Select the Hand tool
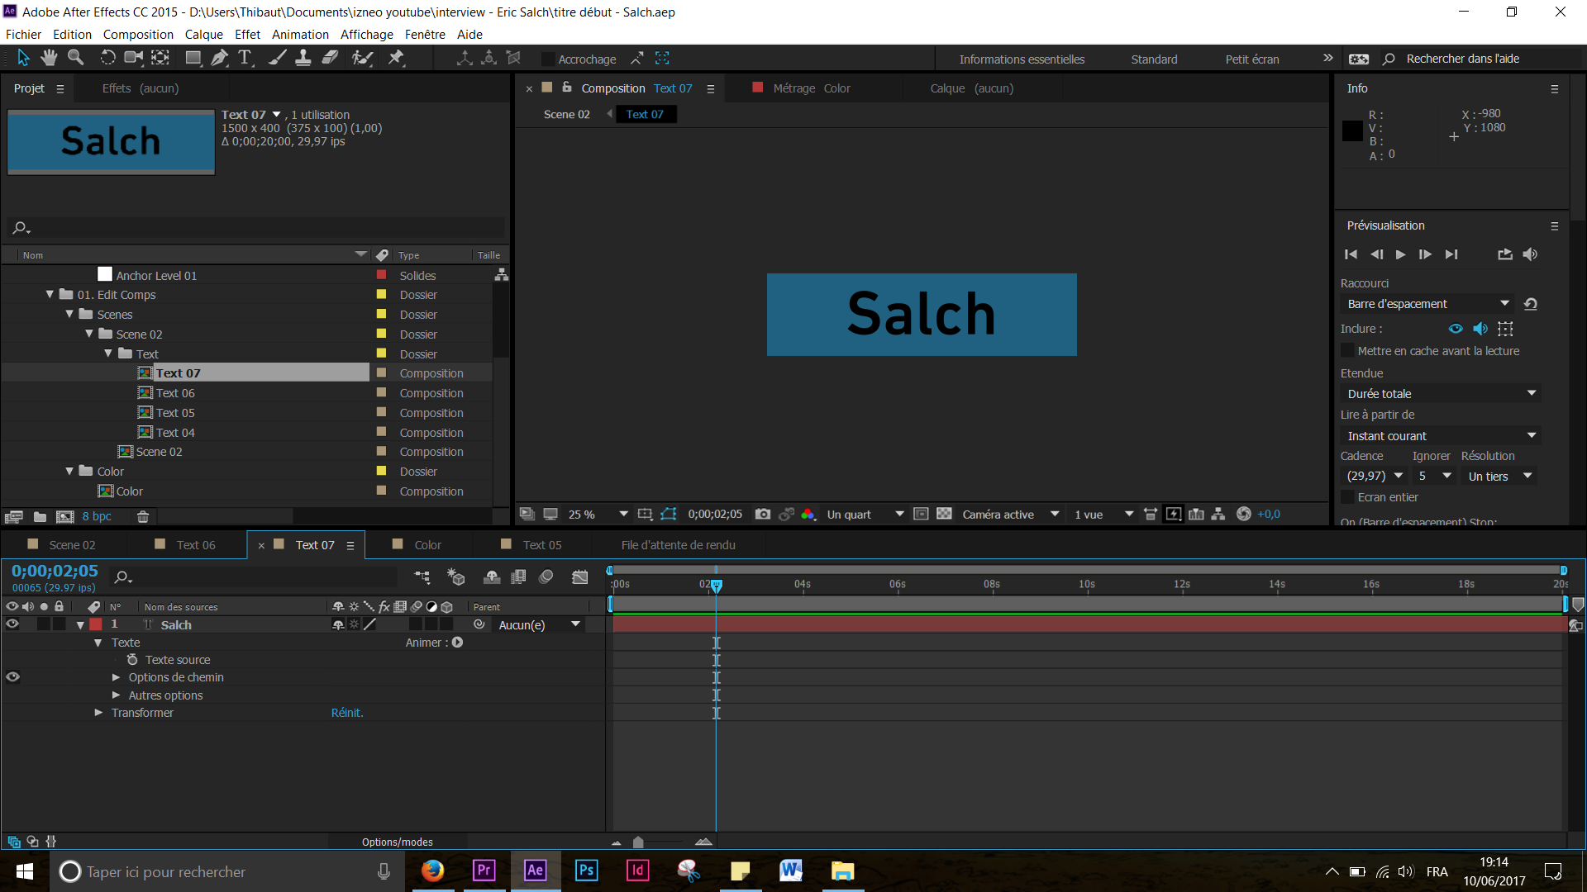The width and height of the screenshot is (1587, 892). (x=49, y=58)
